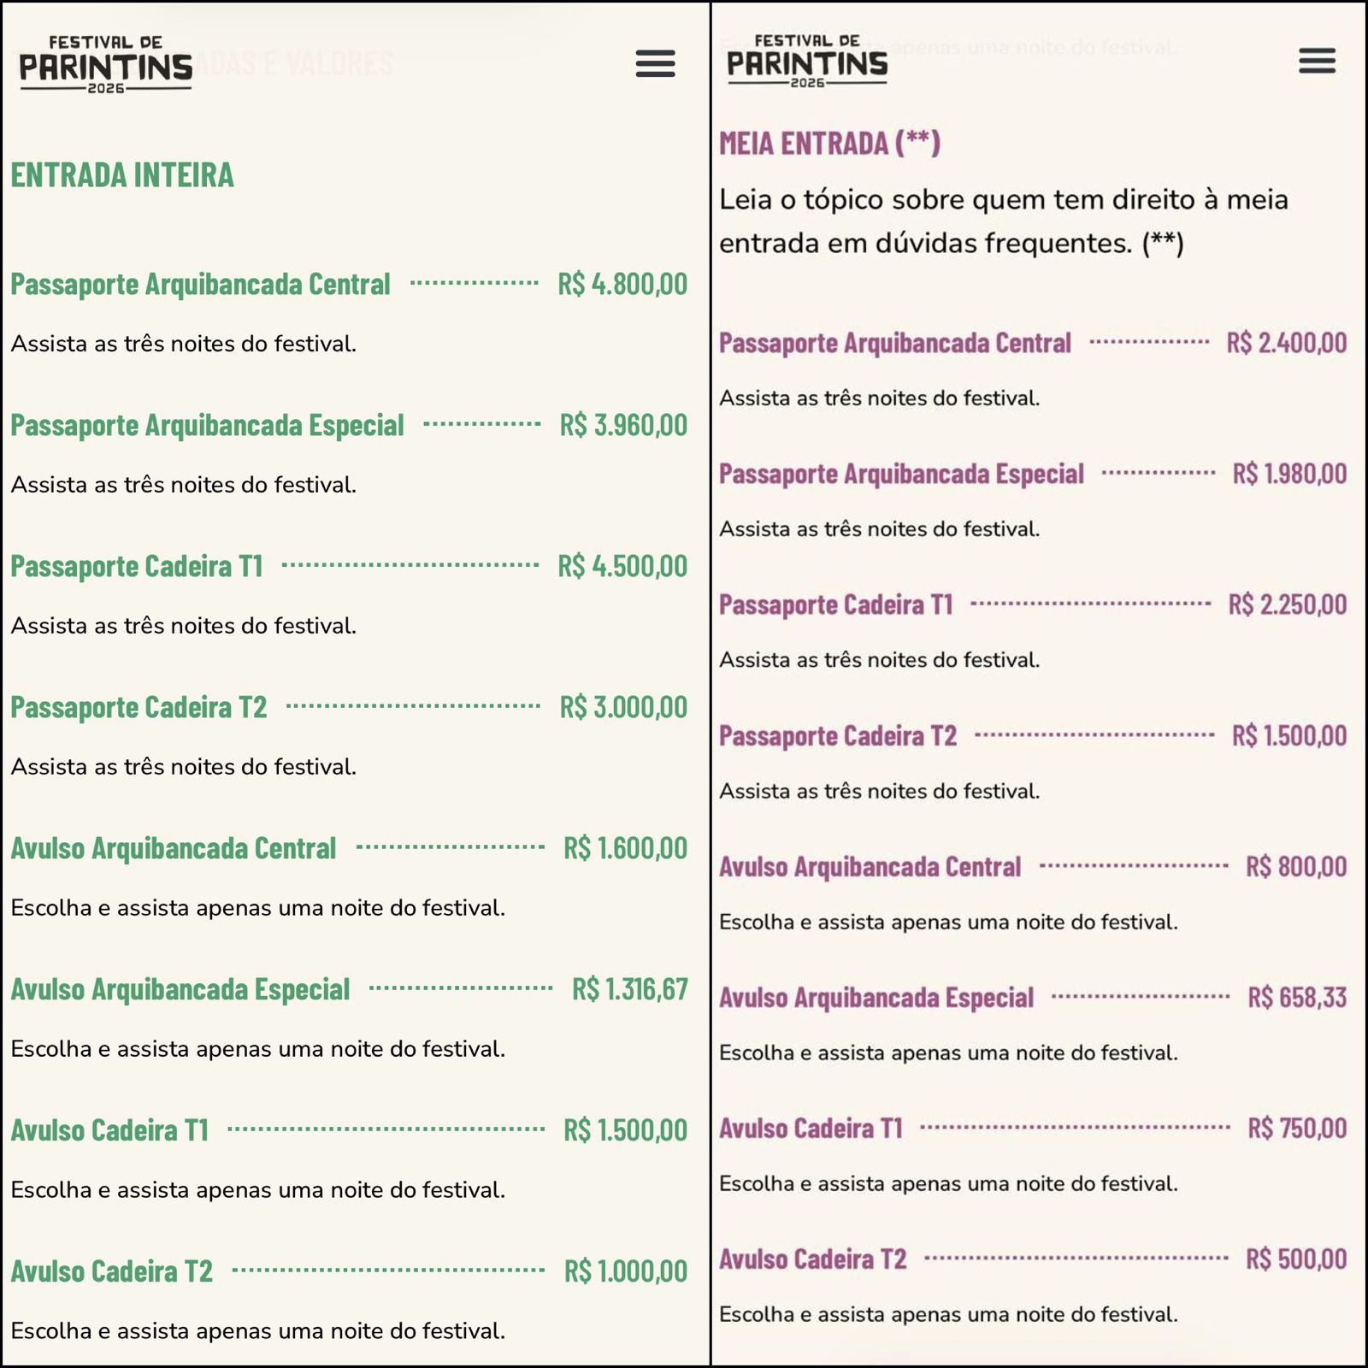Click the MEIA ENTRADA (**) heading
1368x1368 pixels.
(829, 143)
